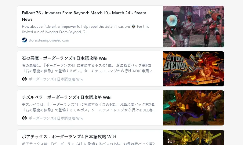
Task: Click the wiki favicon under チズルベラ result
Action: tap(24, 118)
